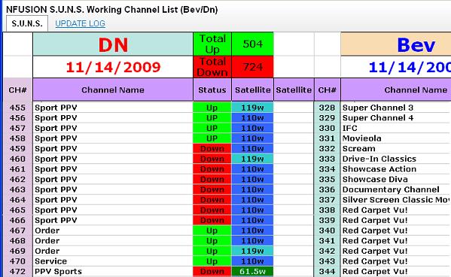Image resolution: width=451 pixels, height=277 pixels.
Task: Click the 61.5w satellite cell
Action: pyautogui.click(x=252, y=272)
